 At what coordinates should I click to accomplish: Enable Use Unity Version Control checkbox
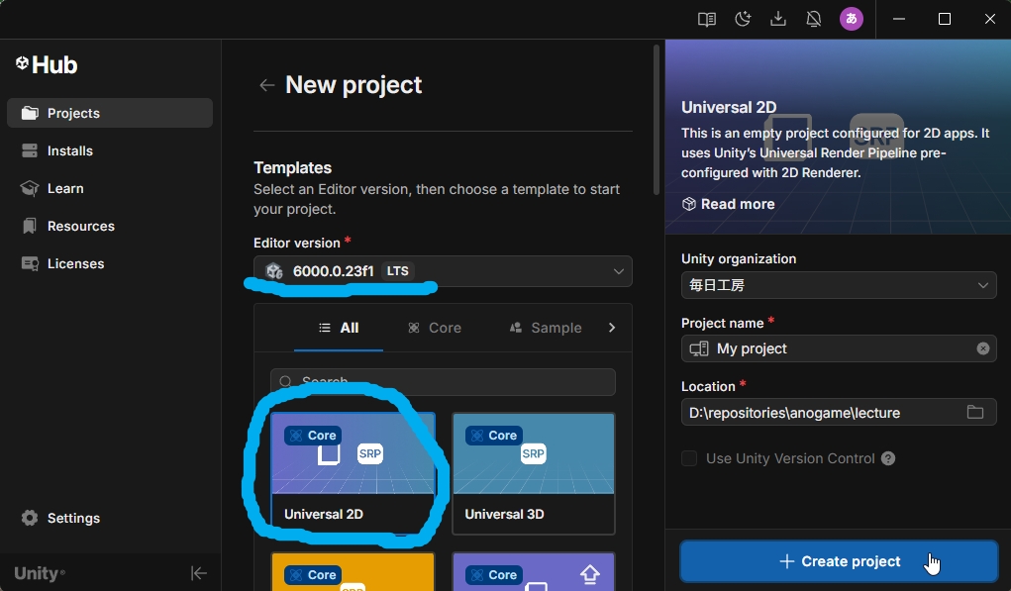[689, 458]
